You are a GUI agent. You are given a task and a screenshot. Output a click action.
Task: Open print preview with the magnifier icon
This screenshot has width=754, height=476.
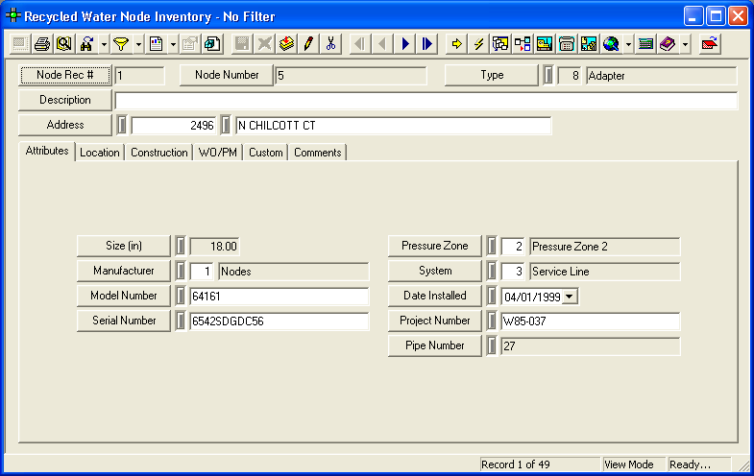click(x=64, y=44)
